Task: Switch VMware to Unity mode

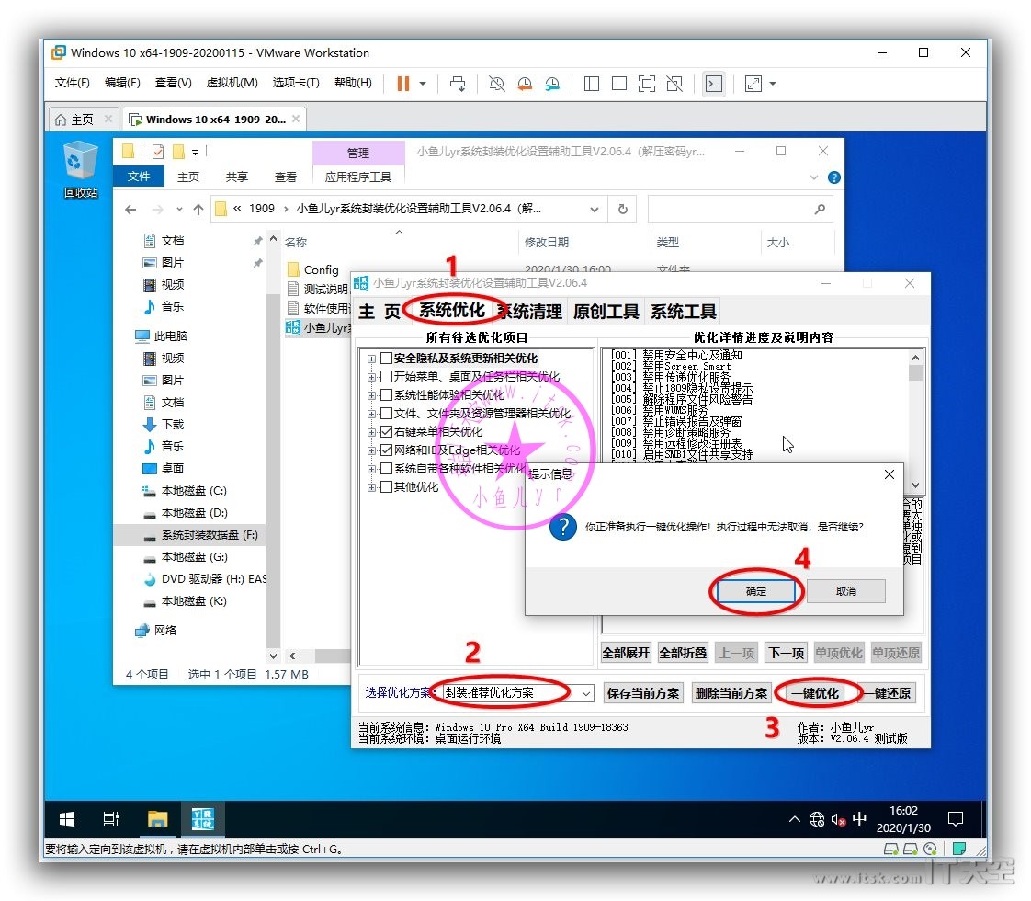Action: tap(674, 84)
